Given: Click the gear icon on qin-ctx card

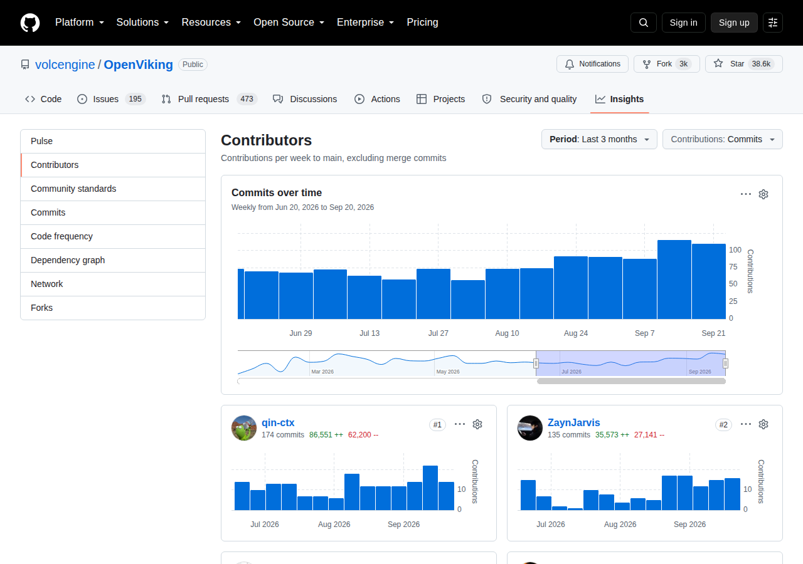Looking at the screenshot, I should 477,424.
